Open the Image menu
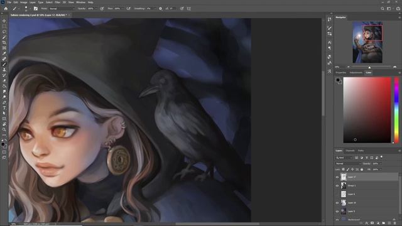Image resolution: width=402 pixels, height=226 pixels. pos(23,2)
